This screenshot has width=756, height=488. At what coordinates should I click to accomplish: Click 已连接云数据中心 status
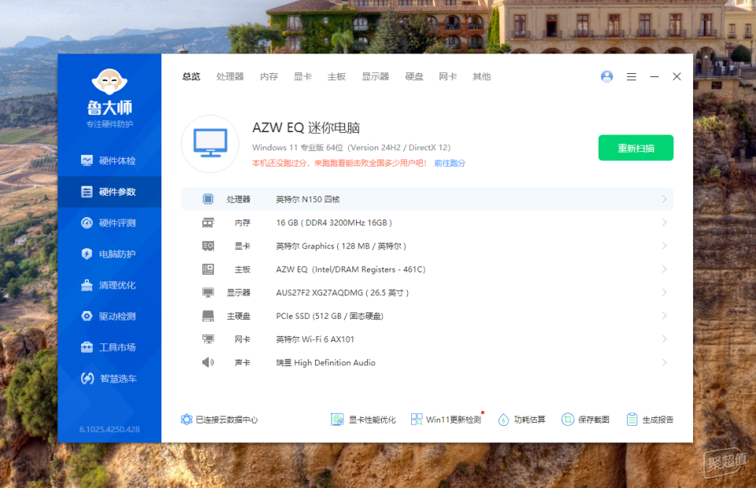click(x=220, y=420)
